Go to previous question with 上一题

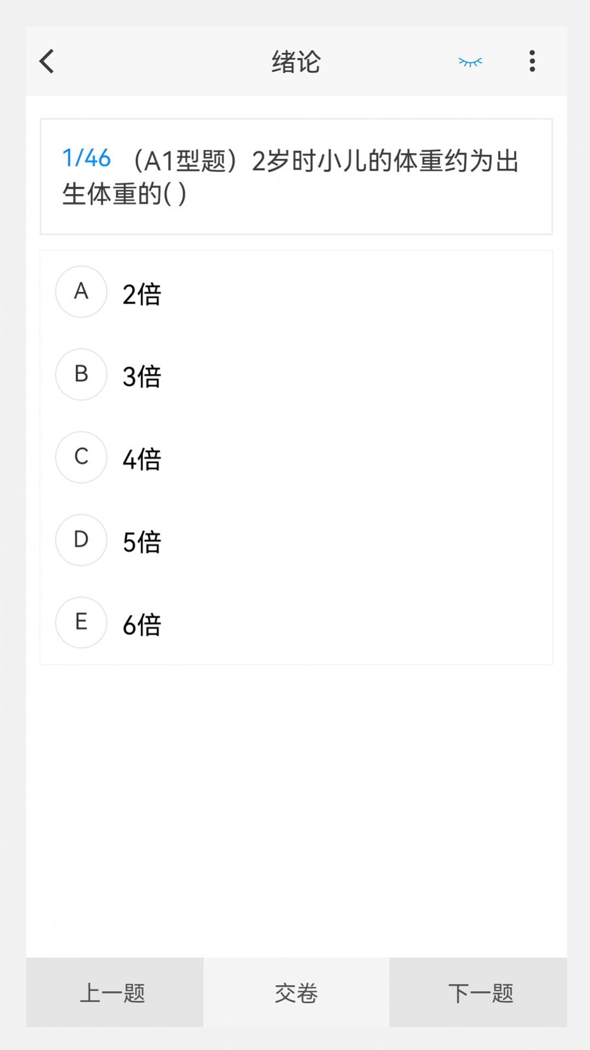coord(114,992)
